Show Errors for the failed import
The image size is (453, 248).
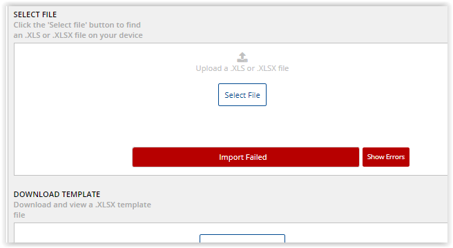pyautogui.click(x=386, y=157)
